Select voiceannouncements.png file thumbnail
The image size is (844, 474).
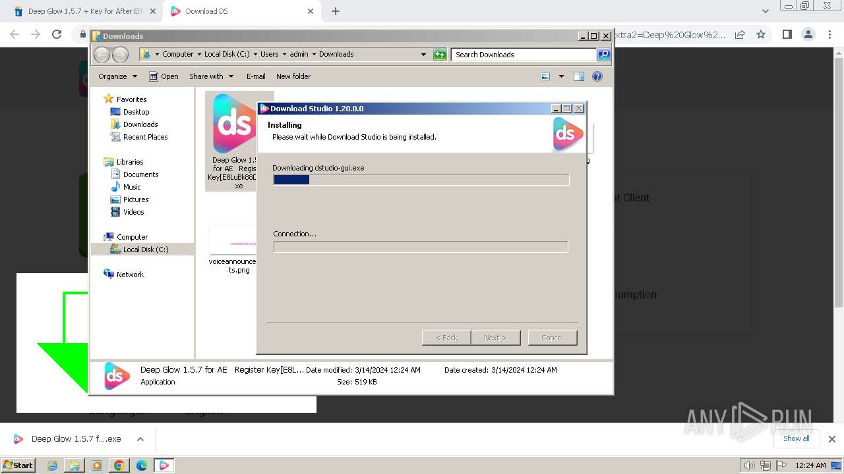233,241
